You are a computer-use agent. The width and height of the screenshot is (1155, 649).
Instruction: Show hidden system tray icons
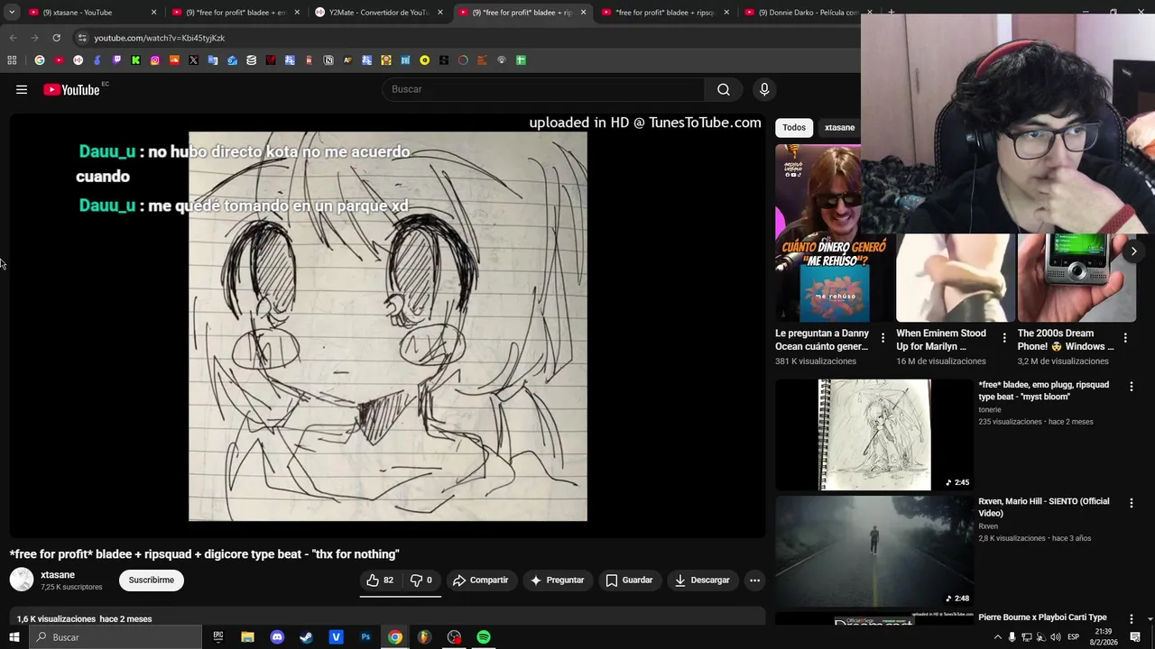click(997, 637)
